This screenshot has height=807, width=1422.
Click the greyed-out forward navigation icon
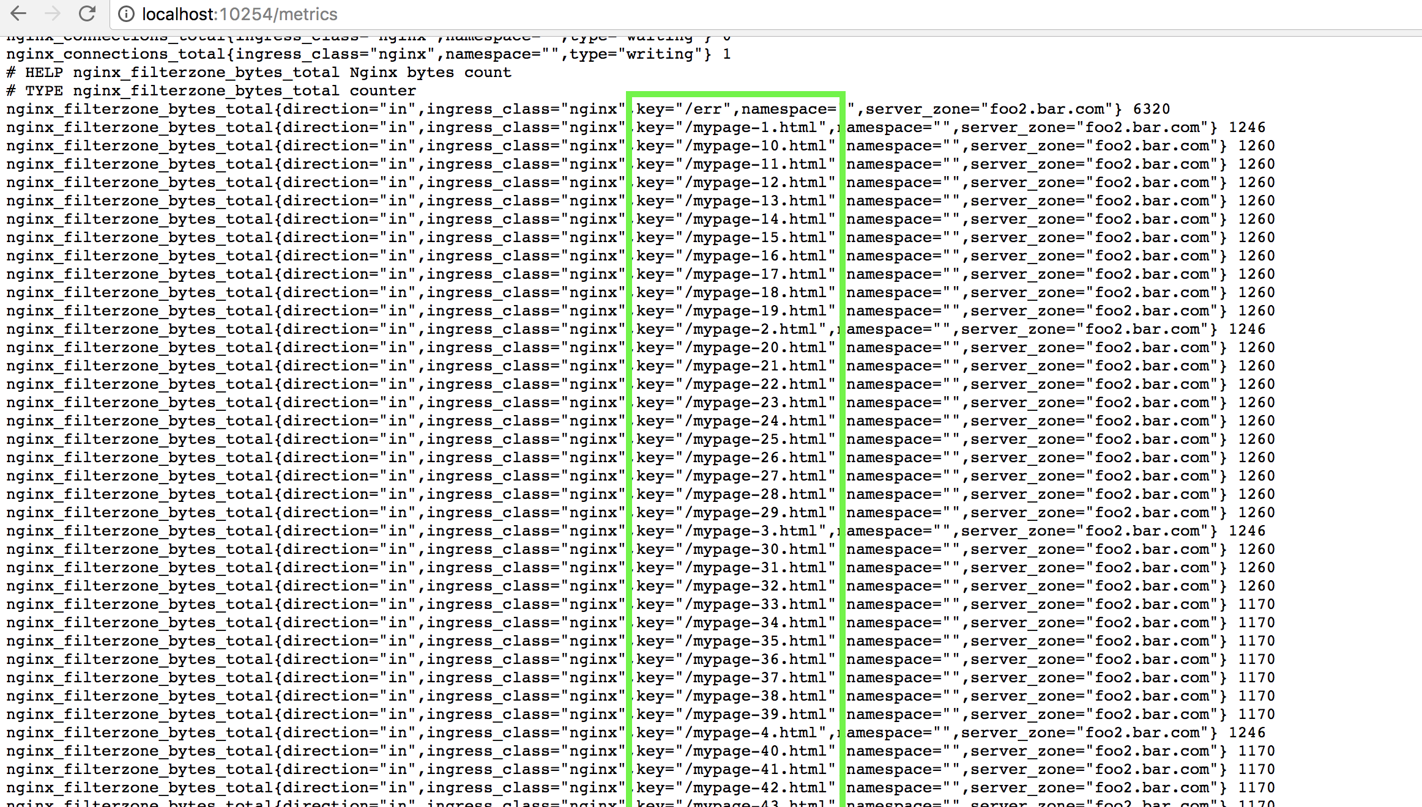click(x=53, y=14)
